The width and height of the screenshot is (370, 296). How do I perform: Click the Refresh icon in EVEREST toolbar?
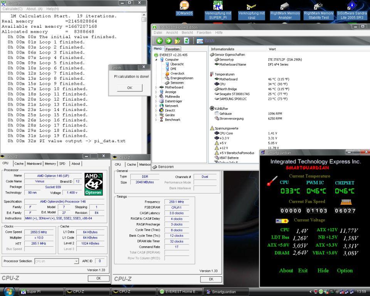point(187,41)
